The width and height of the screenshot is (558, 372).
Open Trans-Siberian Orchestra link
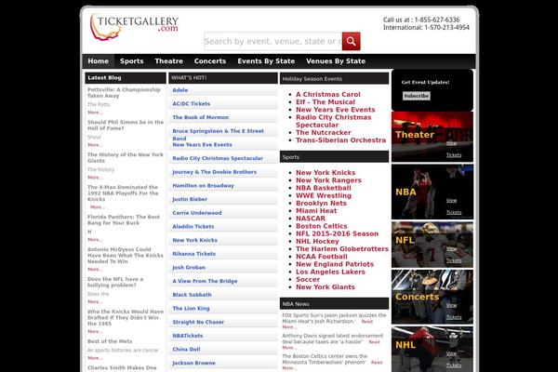pyautogui.click(x=340, y=140)
